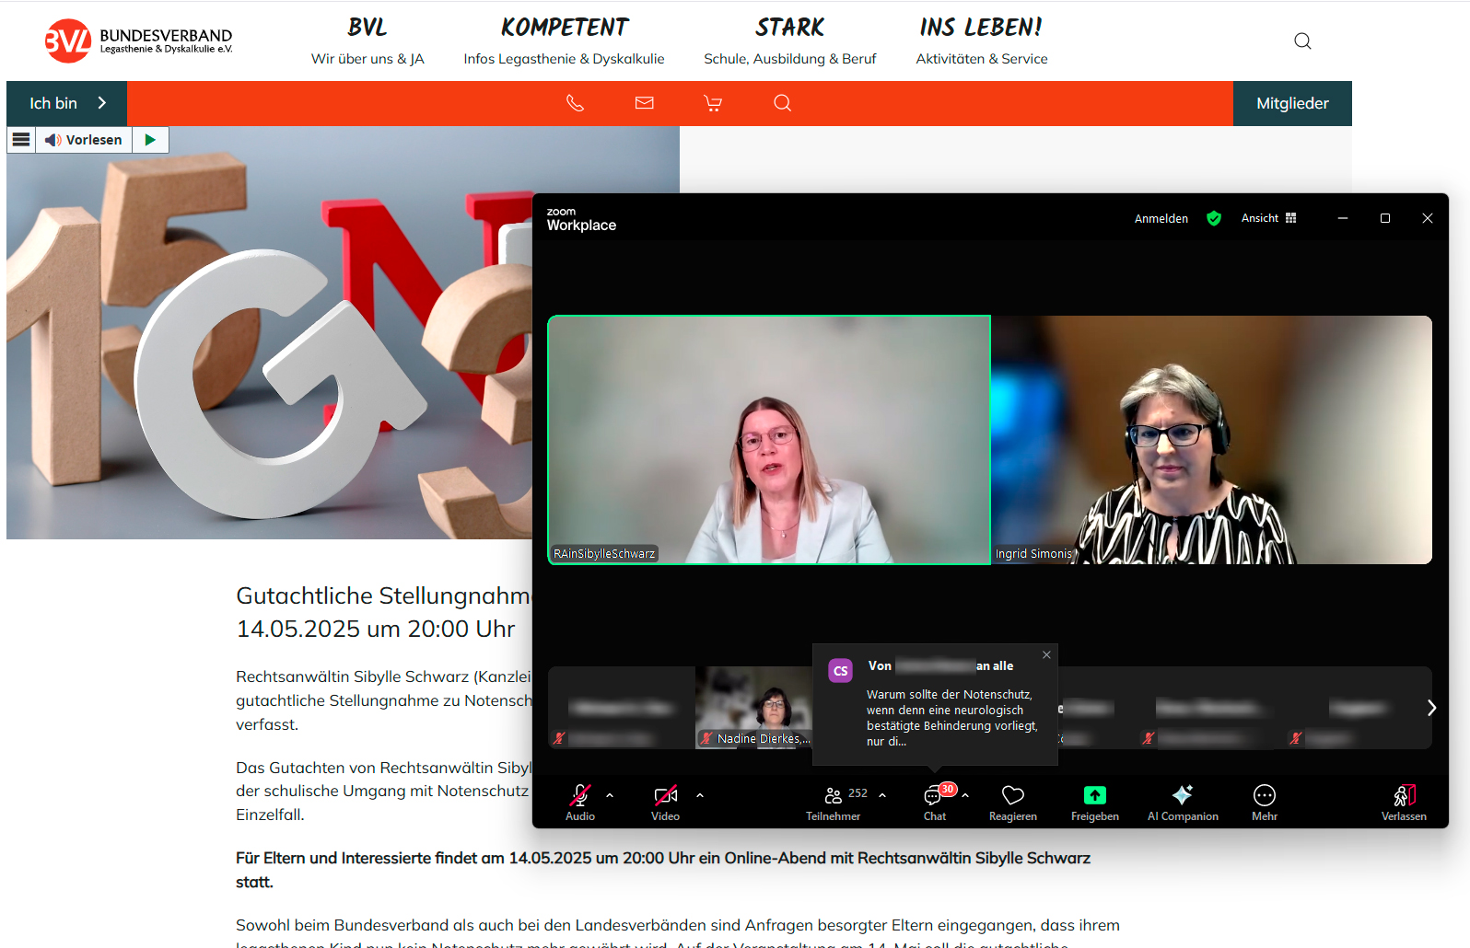
Task: Click the Gutachtliche Stellungnahme heading
Action: click(x=384, y=612)
